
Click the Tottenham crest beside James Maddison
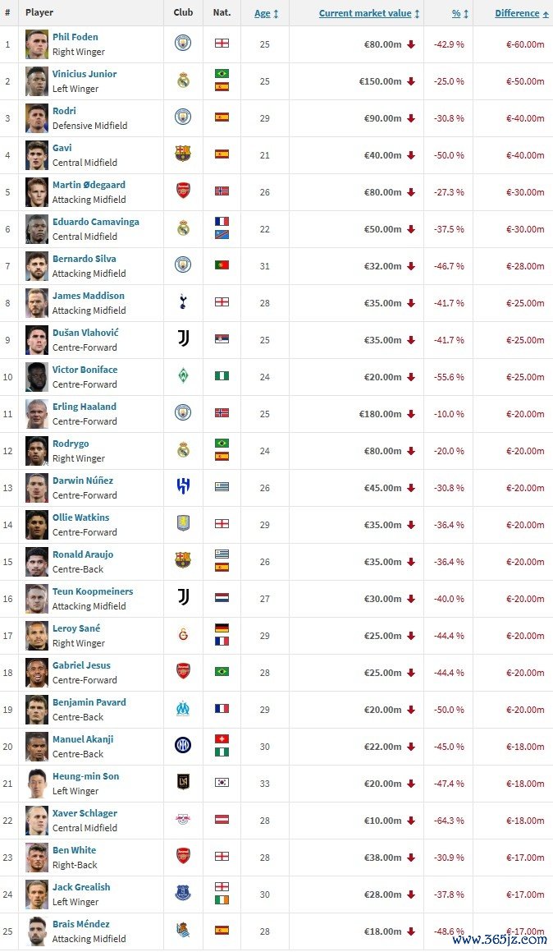click(183, 302)
